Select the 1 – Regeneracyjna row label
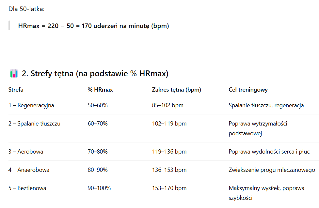Image resolution: width=319 pixels, height=208 pixels. tap(31, 105)
